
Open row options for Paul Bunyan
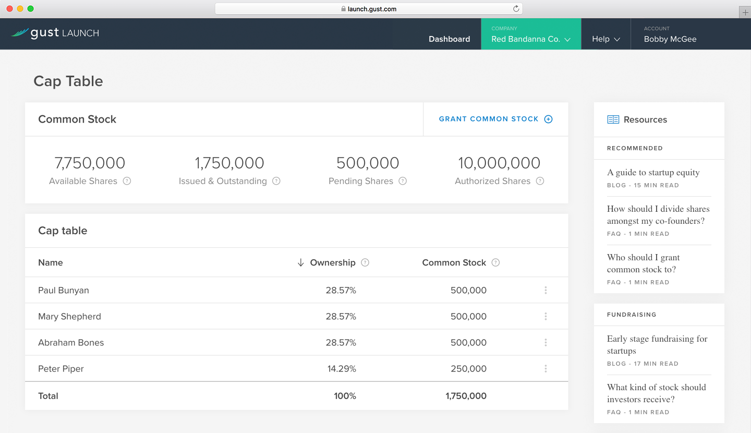(546, 290)
